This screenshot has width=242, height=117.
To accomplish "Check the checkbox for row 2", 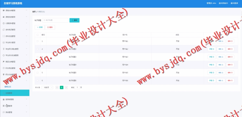I will [37, 49].
